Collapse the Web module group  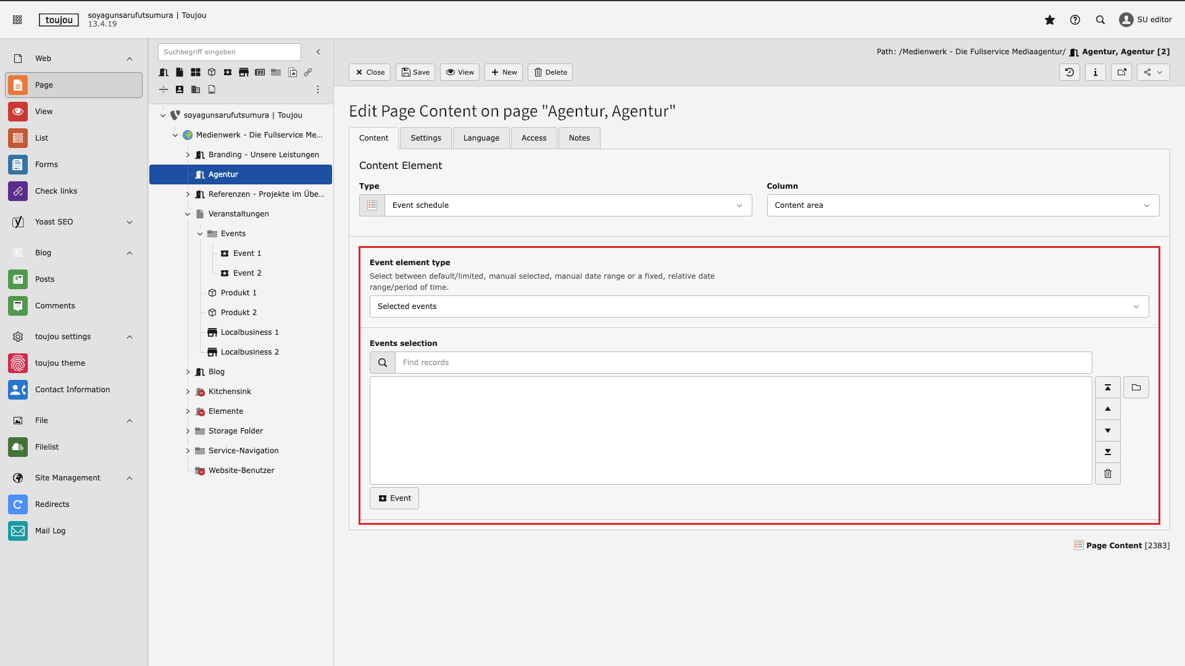point(130,59)
